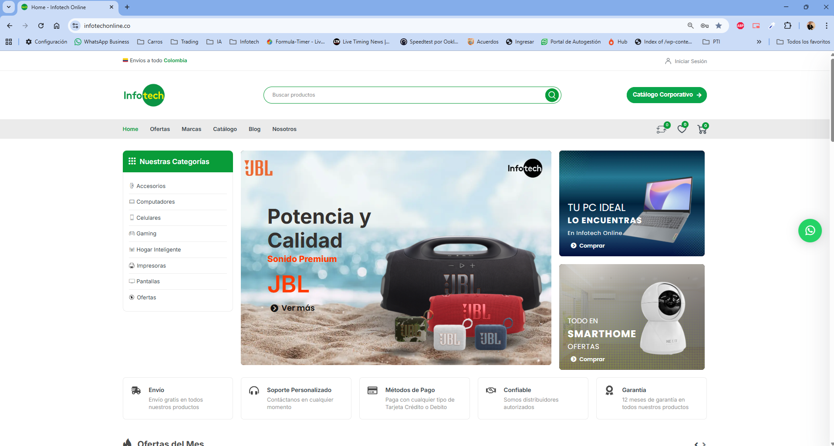Screen dimensions: 834x446
Task: Open the browser Extensions puzzle icon
Action: 787,26
